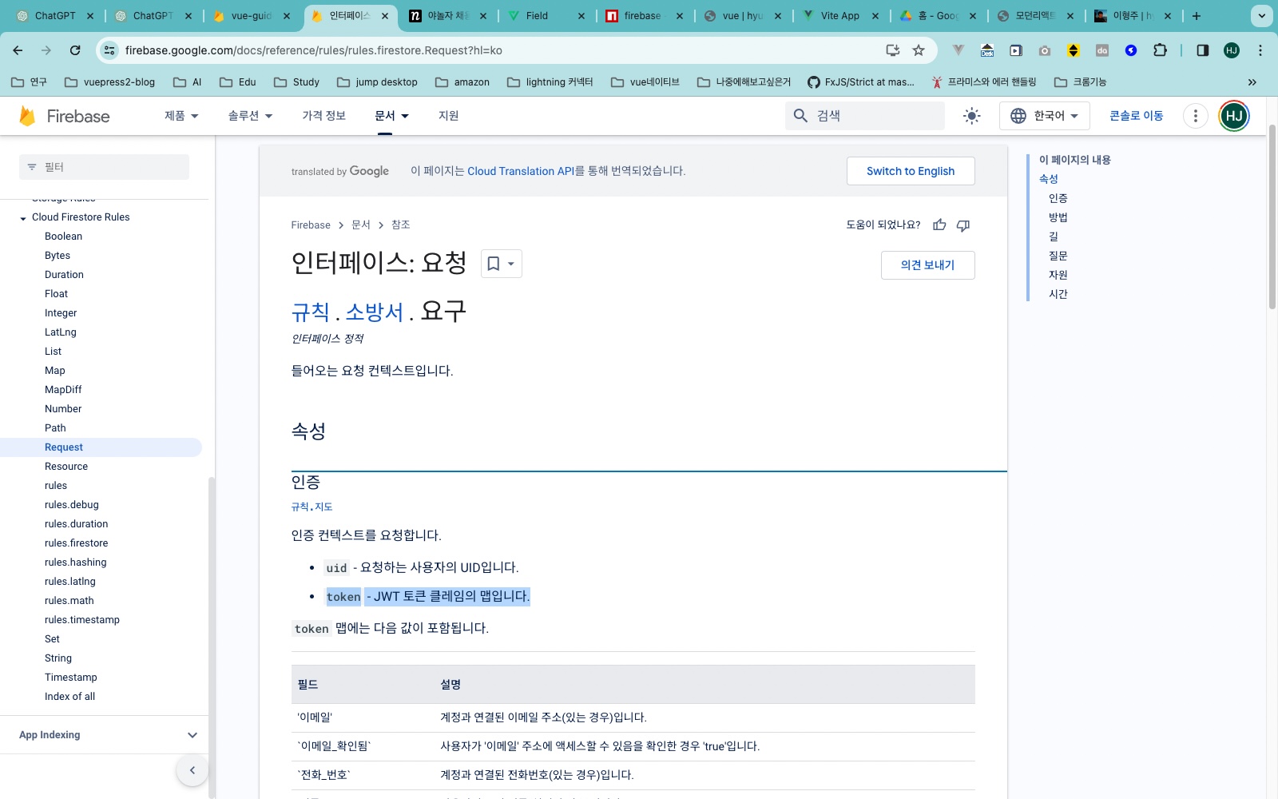
Task: Open the rules.timestamp sidebar item
Action: 82,620
